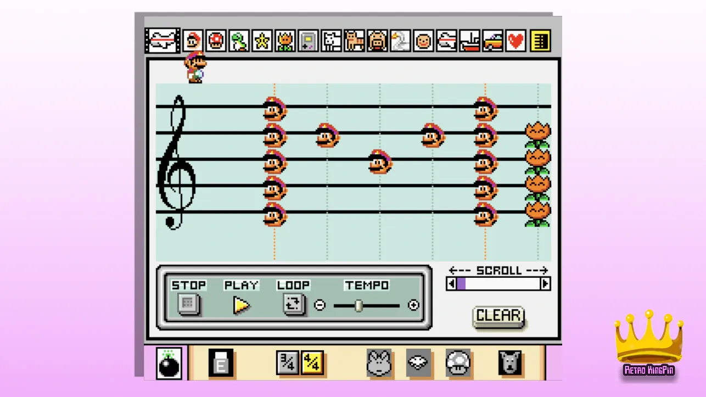Pick the boat instrument
The image size is (706, 397).
pyautogui.click(x=469, y=41)
